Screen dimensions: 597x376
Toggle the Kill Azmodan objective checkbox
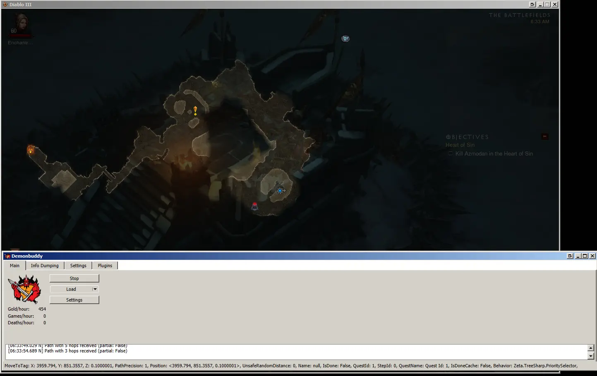coord(451,153)
